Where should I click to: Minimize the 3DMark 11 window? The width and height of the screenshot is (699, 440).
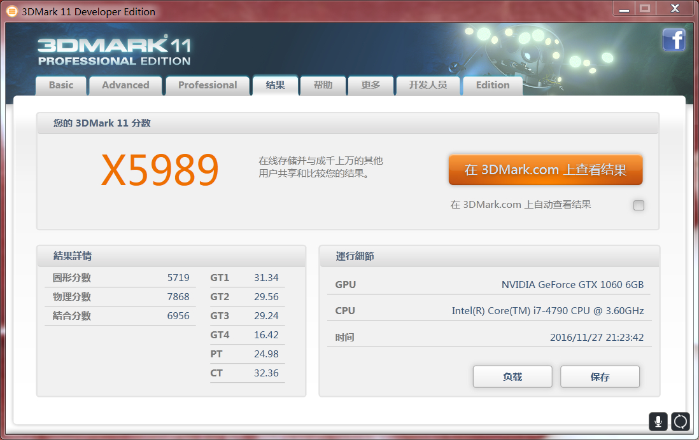(x=624, y=8)
